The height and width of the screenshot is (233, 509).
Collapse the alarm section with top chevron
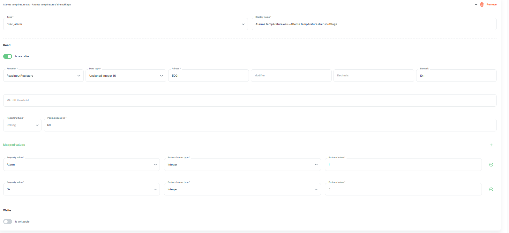point(476,4)
